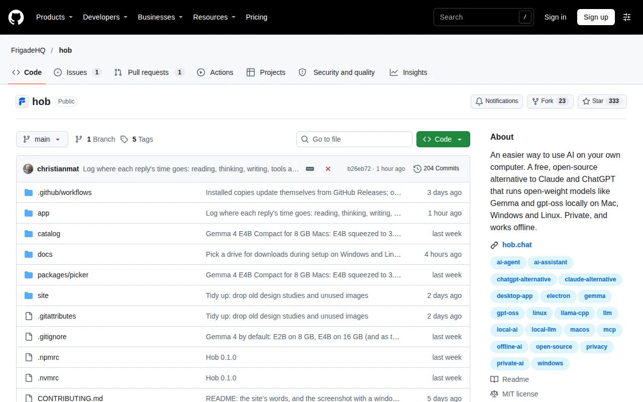This screenshot has height=402, width=643.
Task: Open the FrigadeHQ owner link
Action: [x=28, y=50]
